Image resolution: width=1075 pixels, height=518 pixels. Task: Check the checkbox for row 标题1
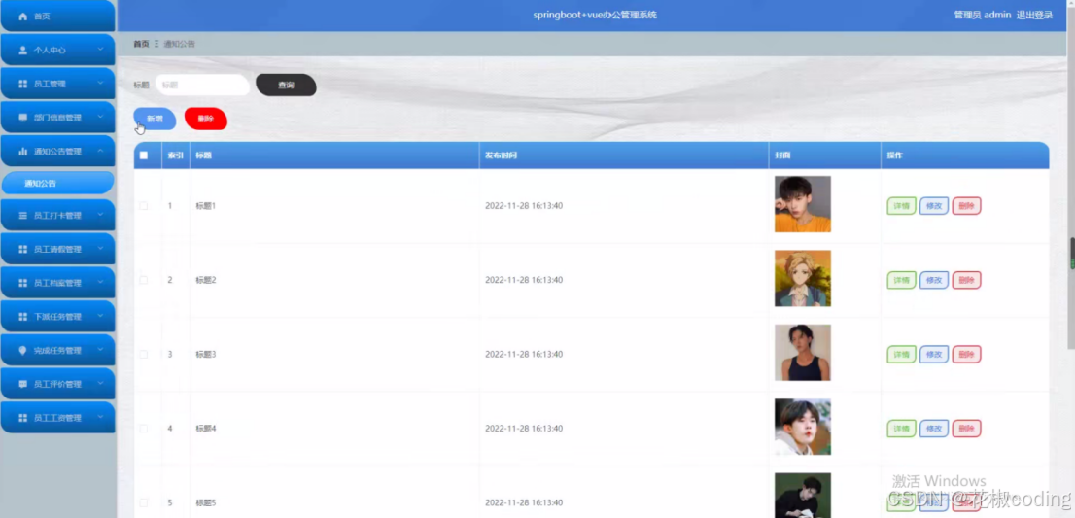pos(143,206)
